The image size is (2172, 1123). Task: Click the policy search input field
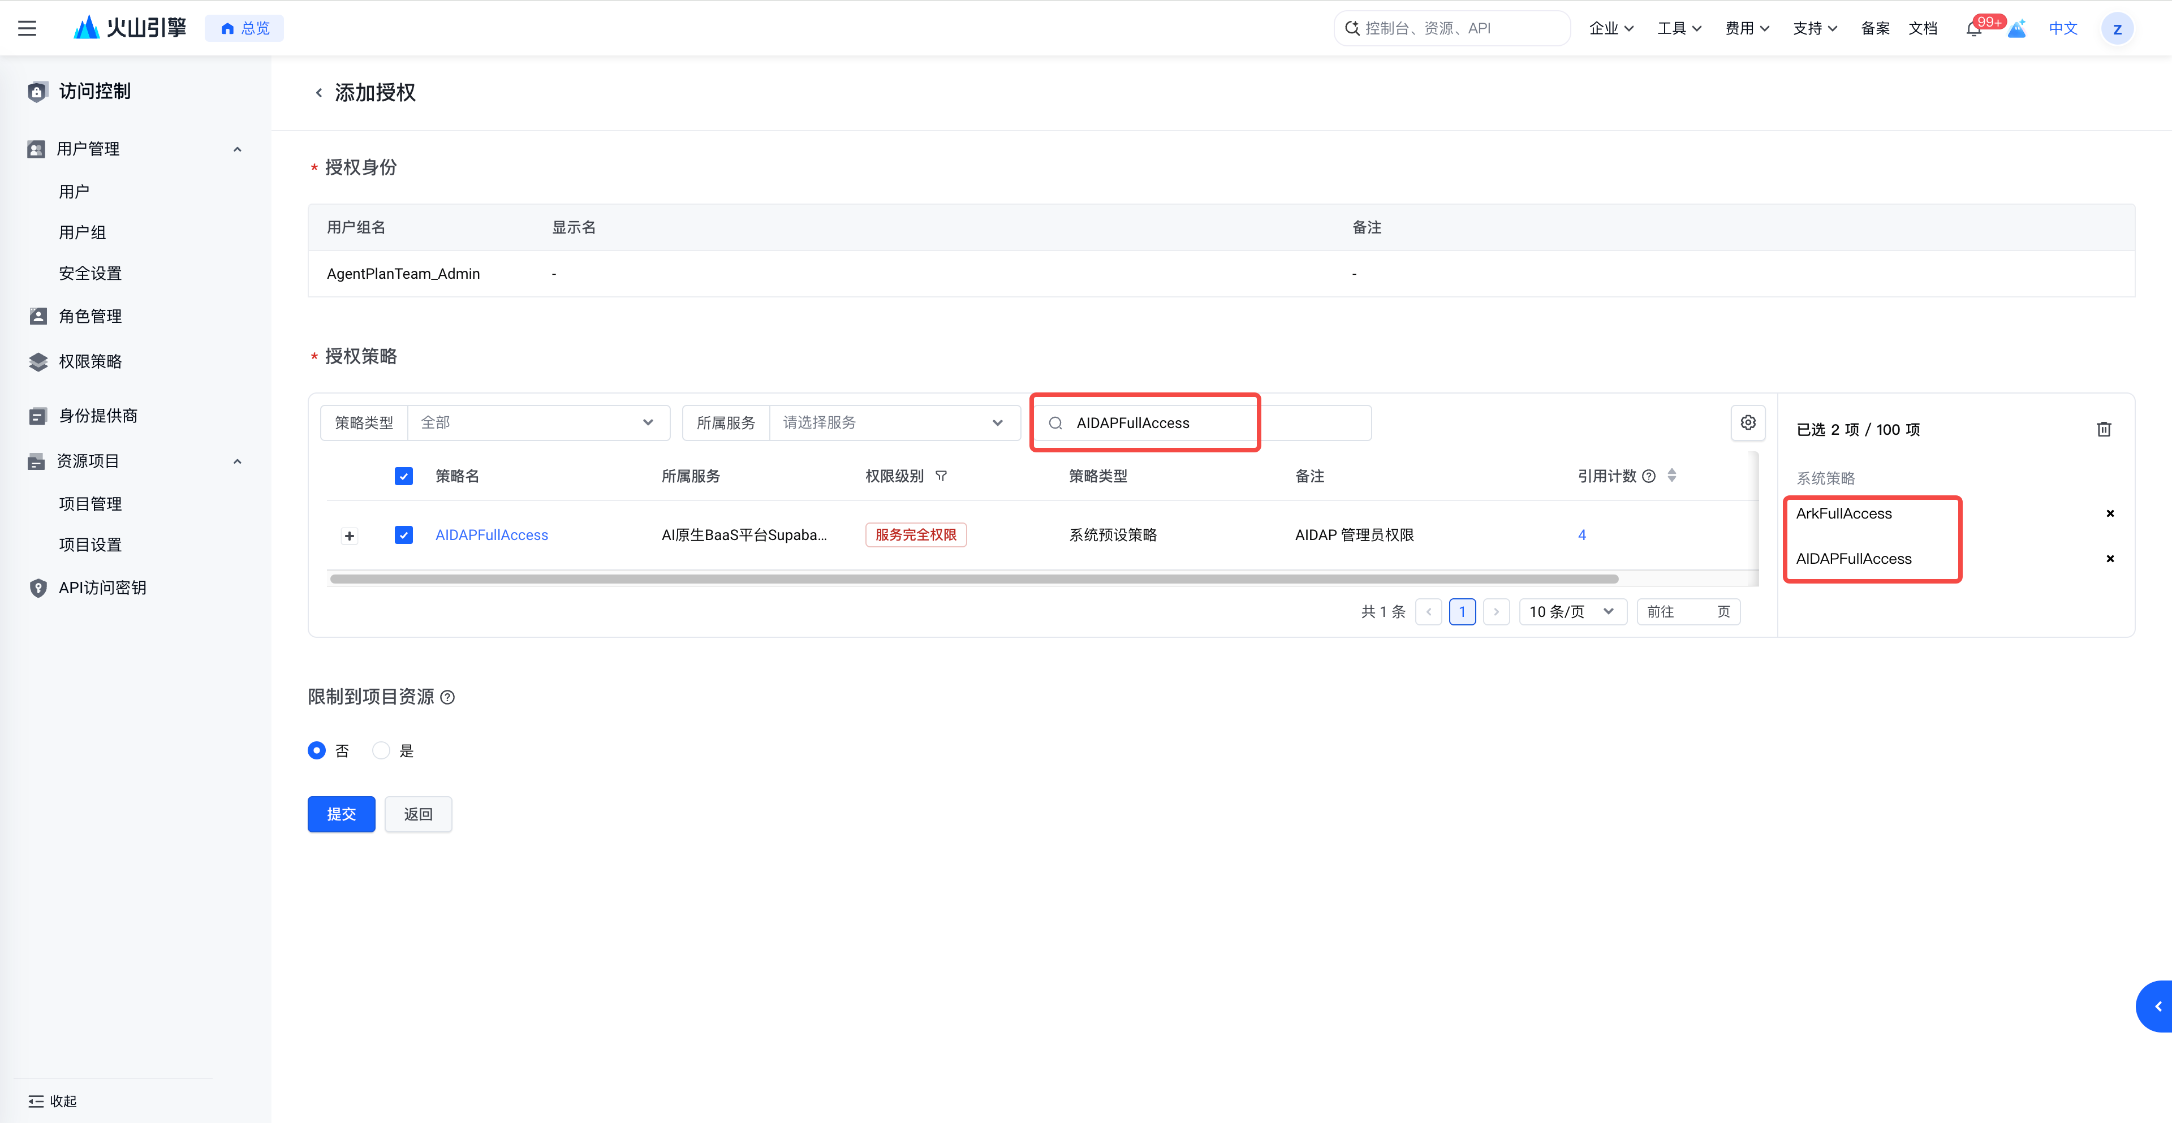[x=1203, y=422]
